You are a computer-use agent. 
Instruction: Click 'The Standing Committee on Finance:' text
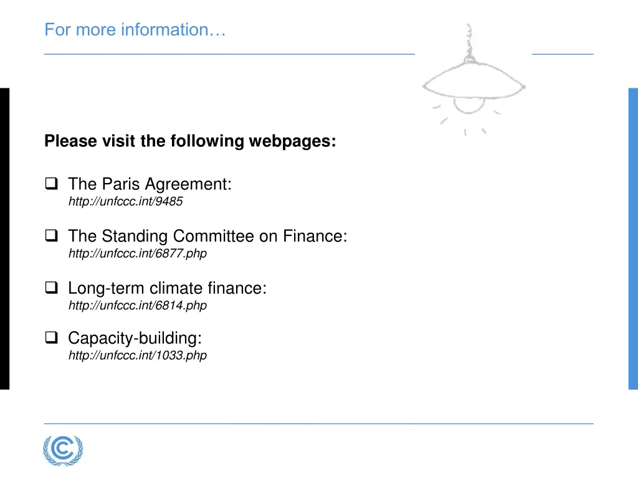point(208,236)
